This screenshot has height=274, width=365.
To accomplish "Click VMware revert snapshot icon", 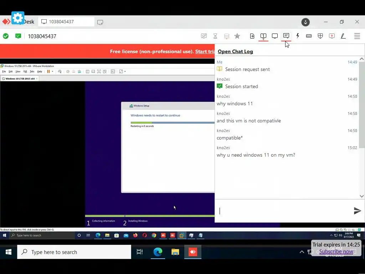I will coord(73,71).
